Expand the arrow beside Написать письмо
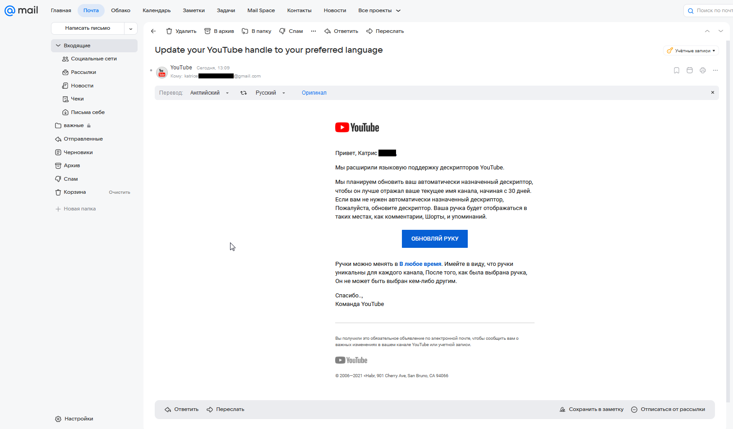 (131, 28)
